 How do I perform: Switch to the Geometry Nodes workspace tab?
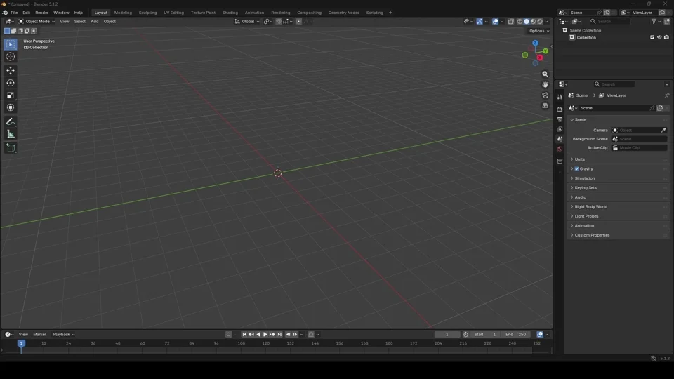pos(343,13)
